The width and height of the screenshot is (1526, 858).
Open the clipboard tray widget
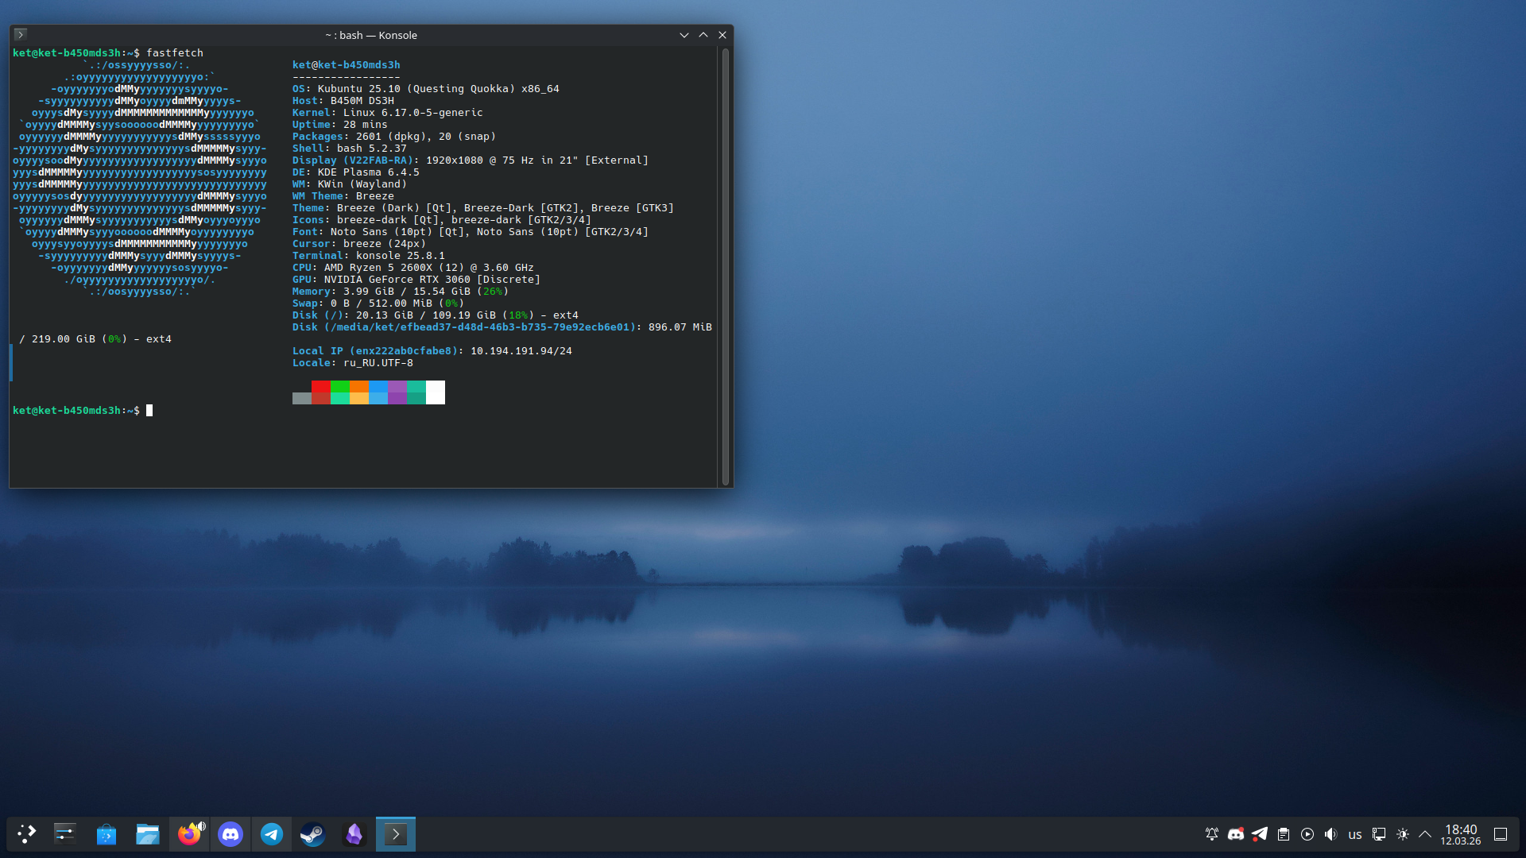click(x=1284, y=834)
